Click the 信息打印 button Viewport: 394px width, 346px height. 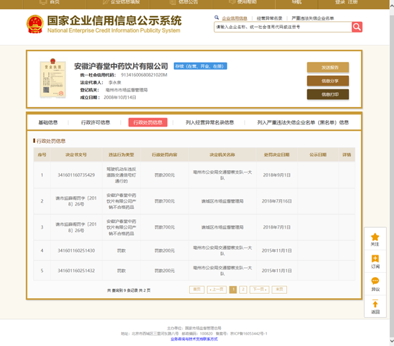[x=328, y=94]
